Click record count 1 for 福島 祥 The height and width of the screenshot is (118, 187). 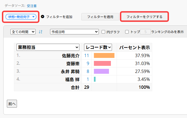(88, 79)
